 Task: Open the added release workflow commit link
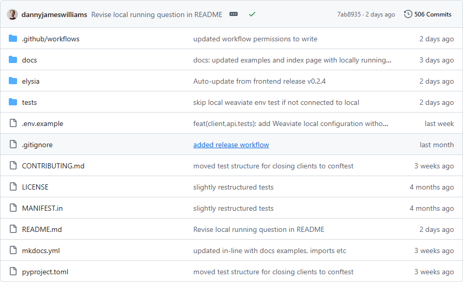coord(231,145)
